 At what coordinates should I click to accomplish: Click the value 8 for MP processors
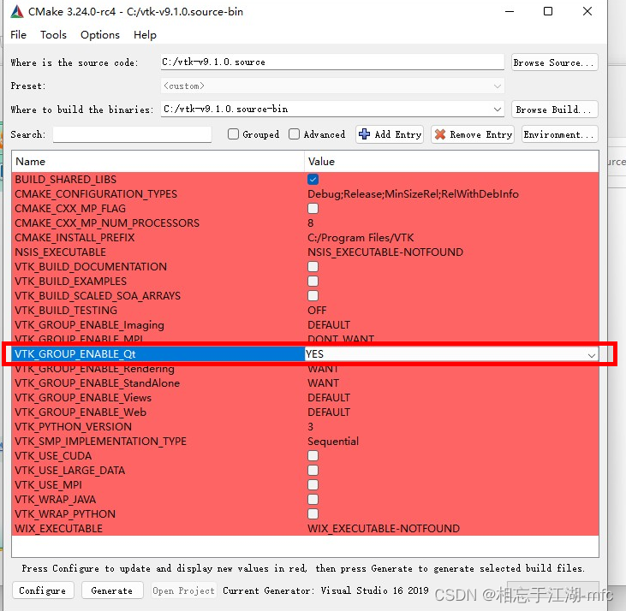pos(311,223)
